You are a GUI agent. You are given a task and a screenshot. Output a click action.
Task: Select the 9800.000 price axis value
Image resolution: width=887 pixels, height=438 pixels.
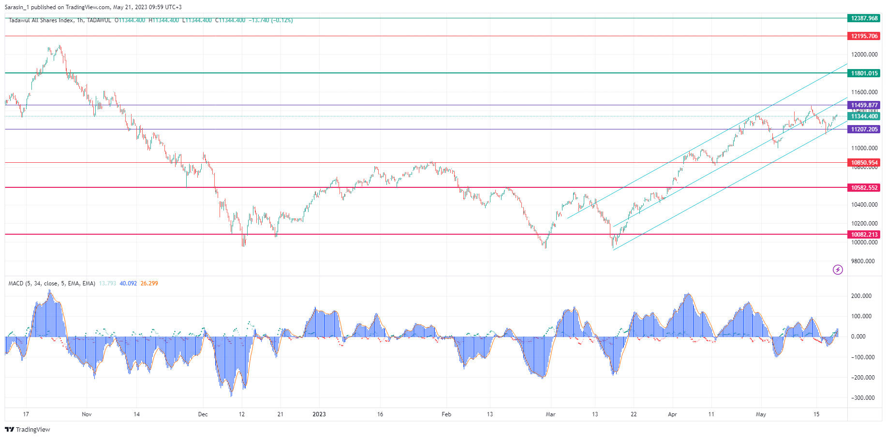[x=863, y=261]
